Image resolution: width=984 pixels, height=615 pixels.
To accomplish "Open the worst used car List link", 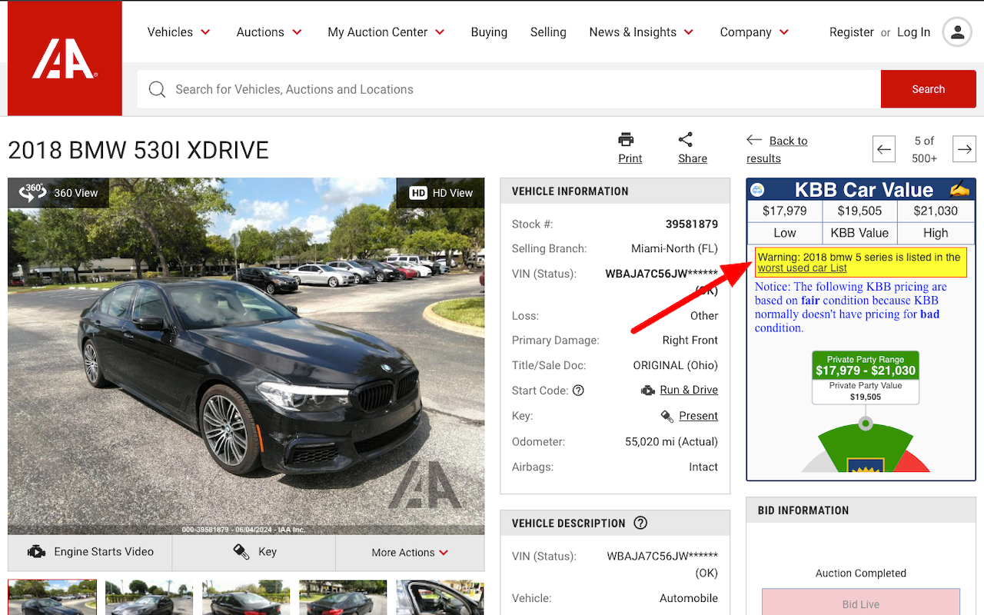I will click(802, 268).
